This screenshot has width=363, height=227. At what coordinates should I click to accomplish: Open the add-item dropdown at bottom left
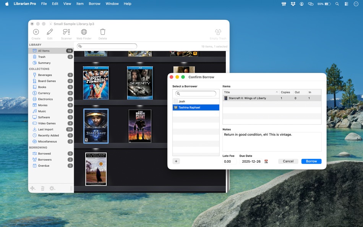[33, 188]
